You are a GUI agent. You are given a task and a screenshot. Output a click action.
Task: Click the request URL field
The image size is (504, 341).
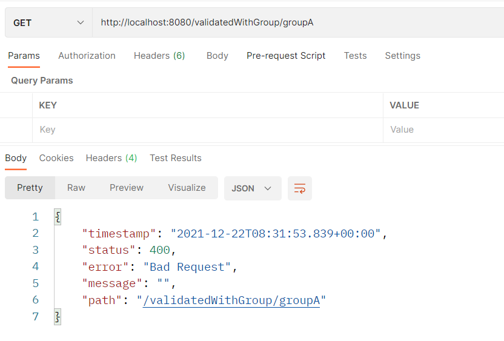click(x=298, y=22)
